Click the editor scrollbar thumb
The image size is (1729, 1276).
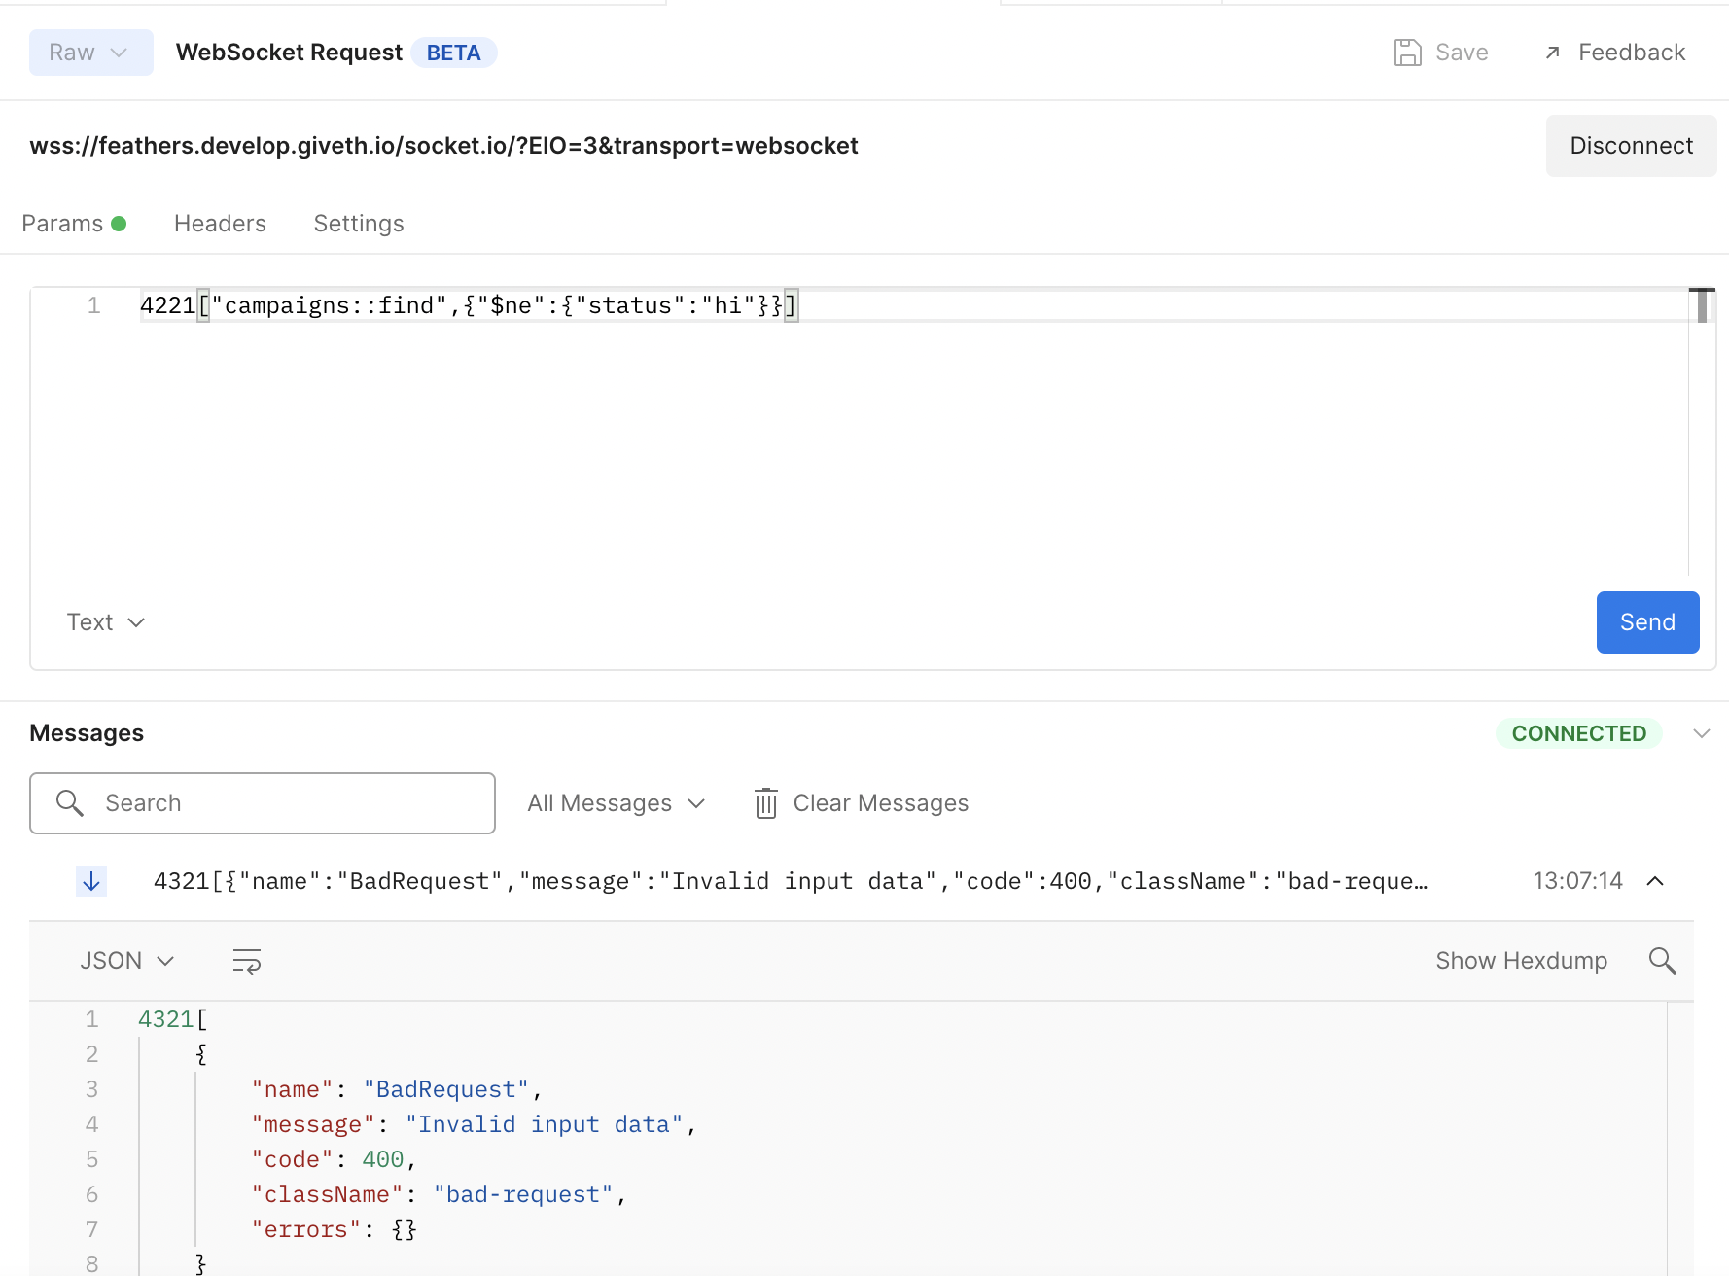tap(1702, 305)
